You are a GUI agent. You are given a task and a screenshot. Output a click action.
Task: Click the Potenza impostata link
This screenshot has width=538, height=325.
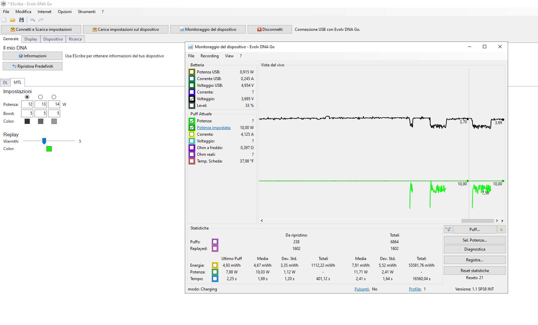coord(214,128)
